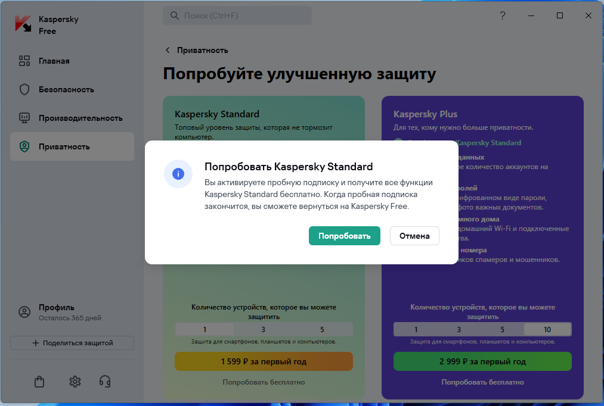
Task: Close the Kaspersky window
Action: (588, 15)
